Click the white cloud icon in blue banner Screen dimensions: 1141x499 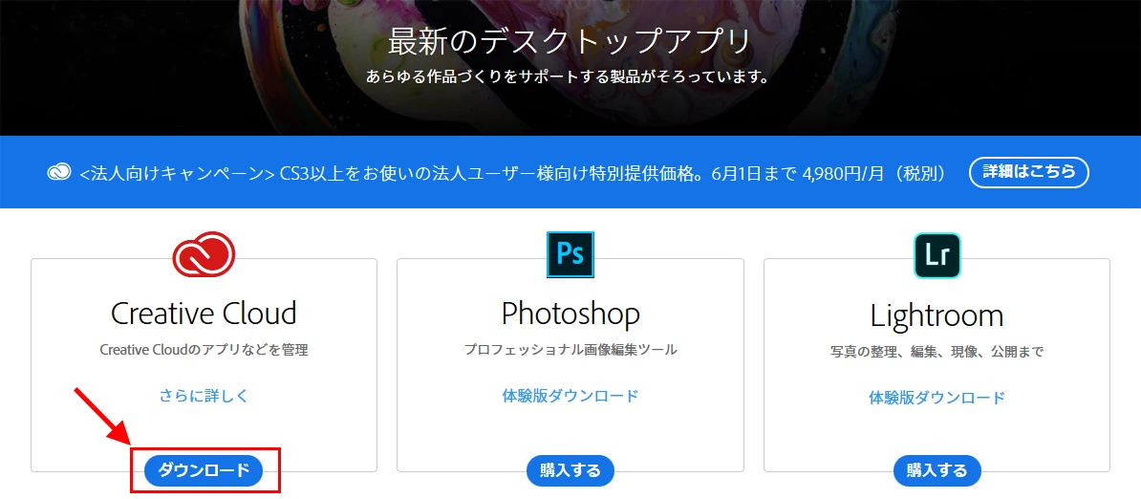pos(58,172)
